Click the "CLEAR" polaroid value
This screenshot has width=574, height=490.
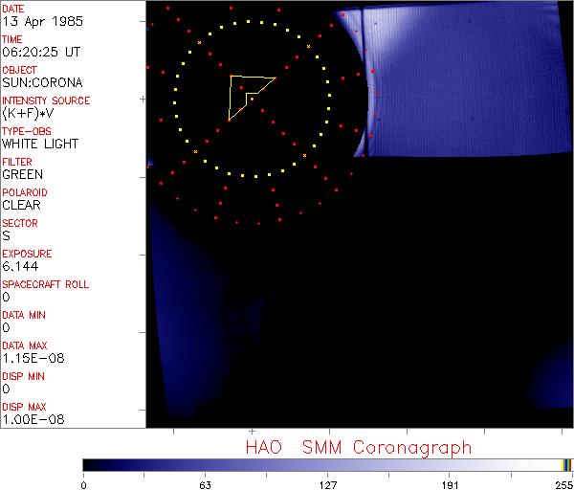(x=22, y=205)
